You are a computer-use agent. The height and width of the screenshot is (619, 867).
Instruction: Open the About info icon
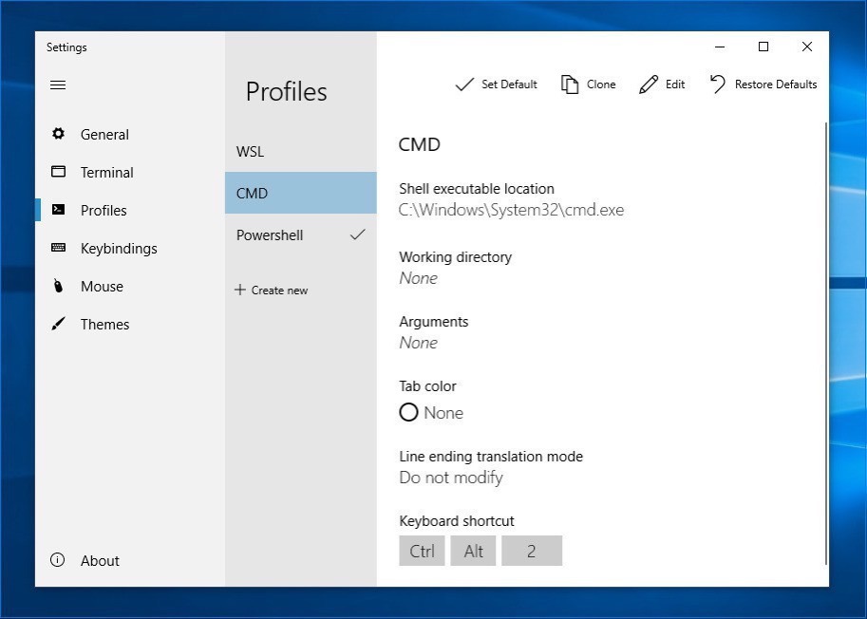[x=57, y=560]
